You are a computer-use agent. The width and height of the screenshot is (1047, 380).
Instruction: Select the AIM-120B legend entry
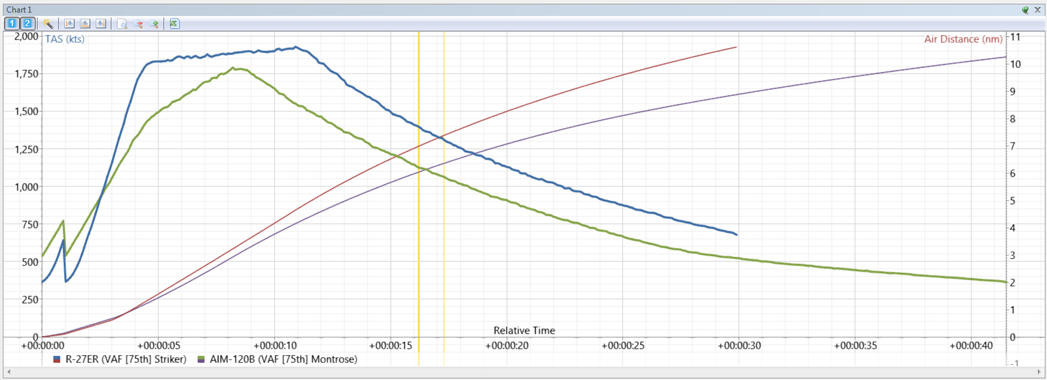[x=278, y=359]
